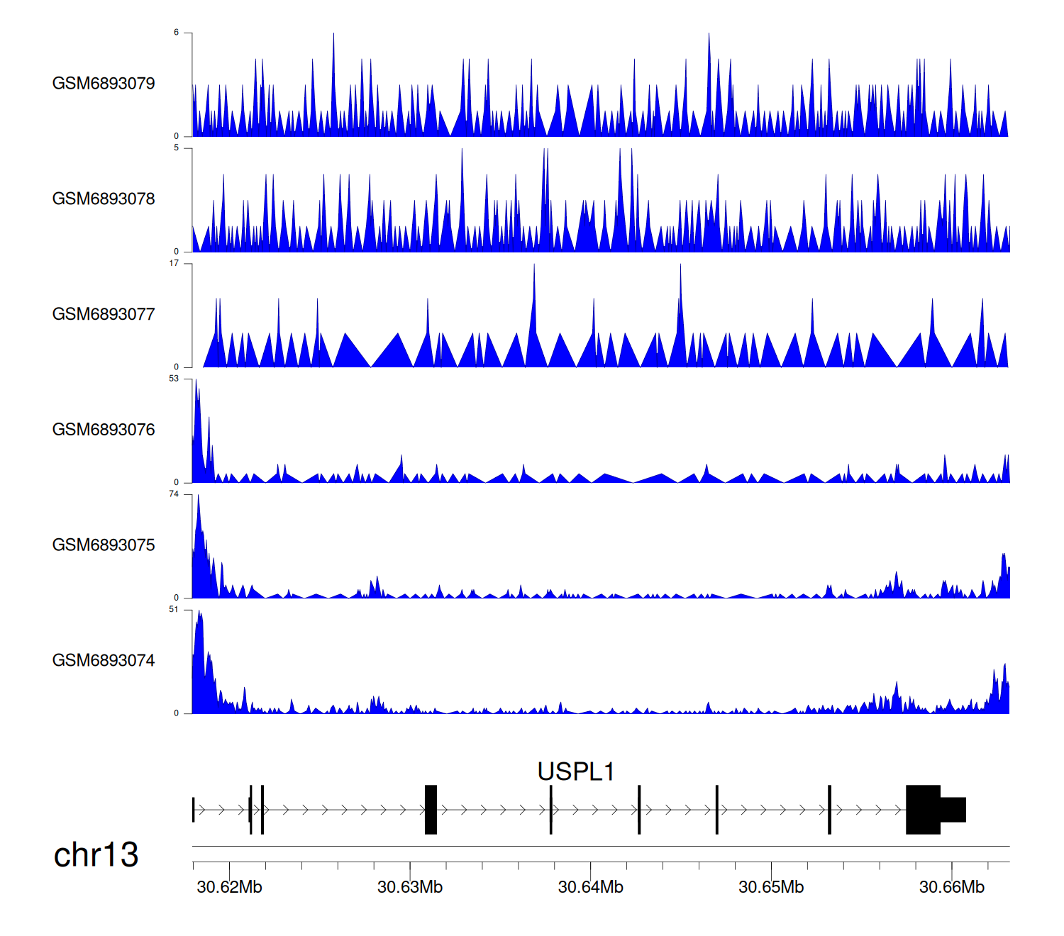Click the y-axis maximum value 74
This screenshot has width=1064, height=936.
click(x=174, y=494)
